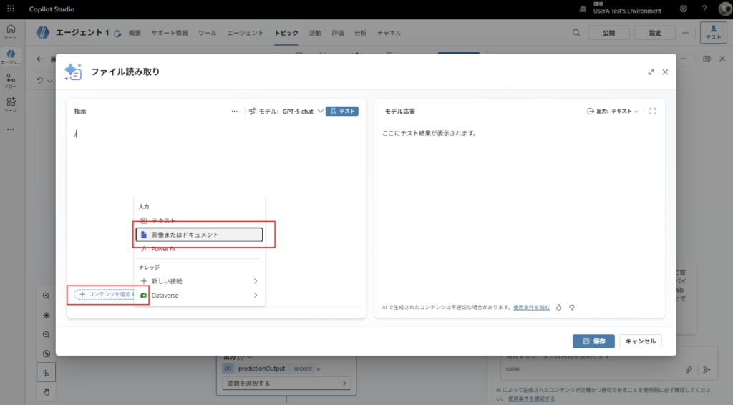Undo the last canvas action
733x405 pixels.
(x=40, y=80)
